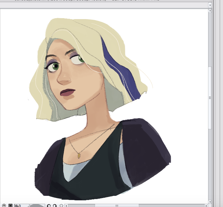Click the horizontal scrollbar left arrow

click(66, 206)
